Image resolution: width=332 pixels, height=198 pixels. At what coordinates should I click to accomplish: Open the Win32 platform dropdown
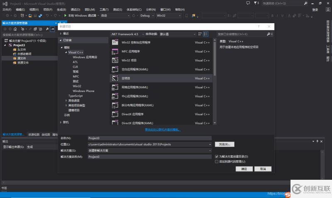168,16
